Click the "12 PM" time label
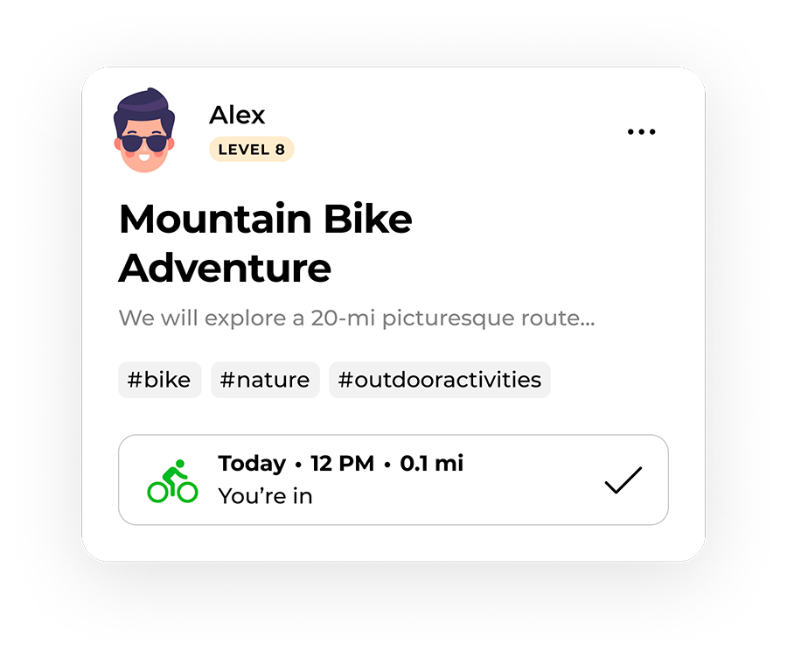Viewport: 787px width, 658px height. point(342,464)
